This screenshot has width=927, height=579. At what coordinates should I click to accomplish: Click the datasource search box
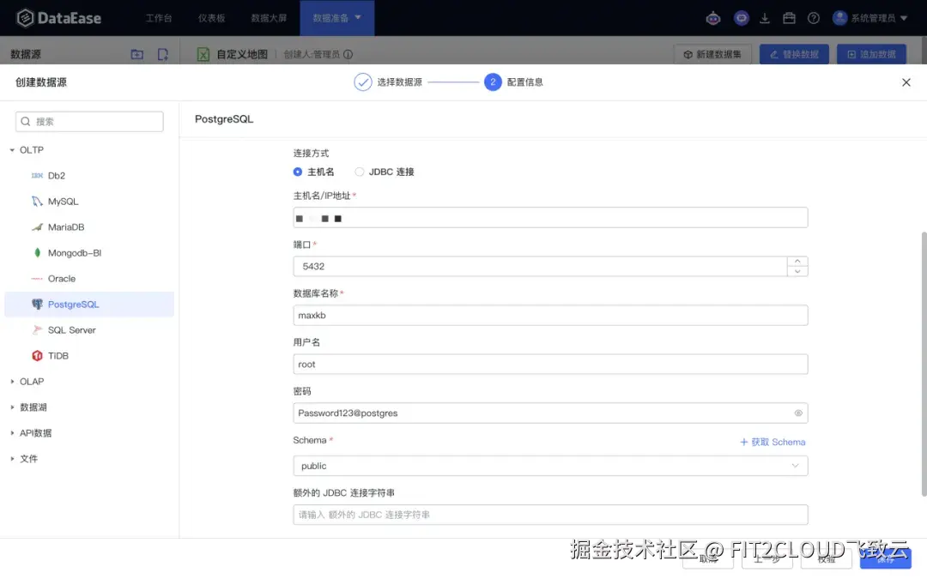coord(89,122)
